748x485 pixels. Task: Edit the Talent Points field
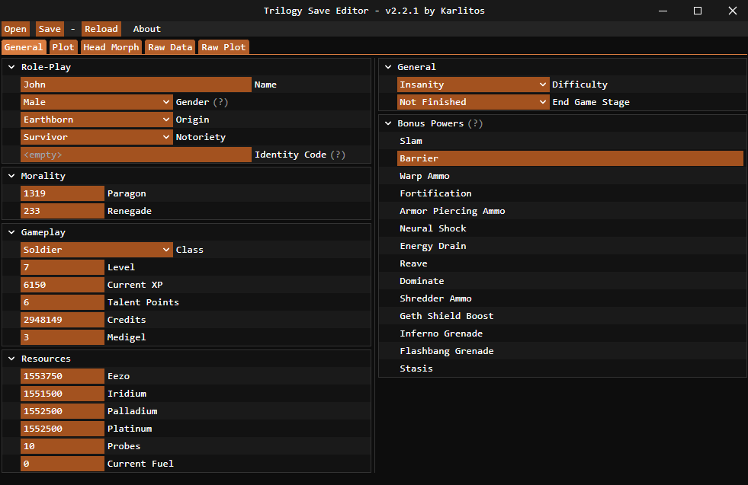click(x=63, y=302)
